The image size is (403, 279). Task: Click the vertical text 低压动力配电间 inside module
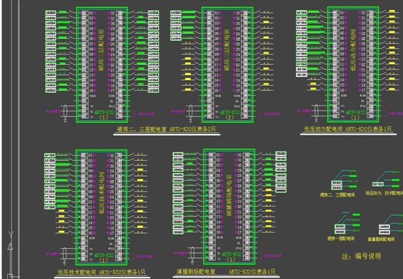pos(353,50)
